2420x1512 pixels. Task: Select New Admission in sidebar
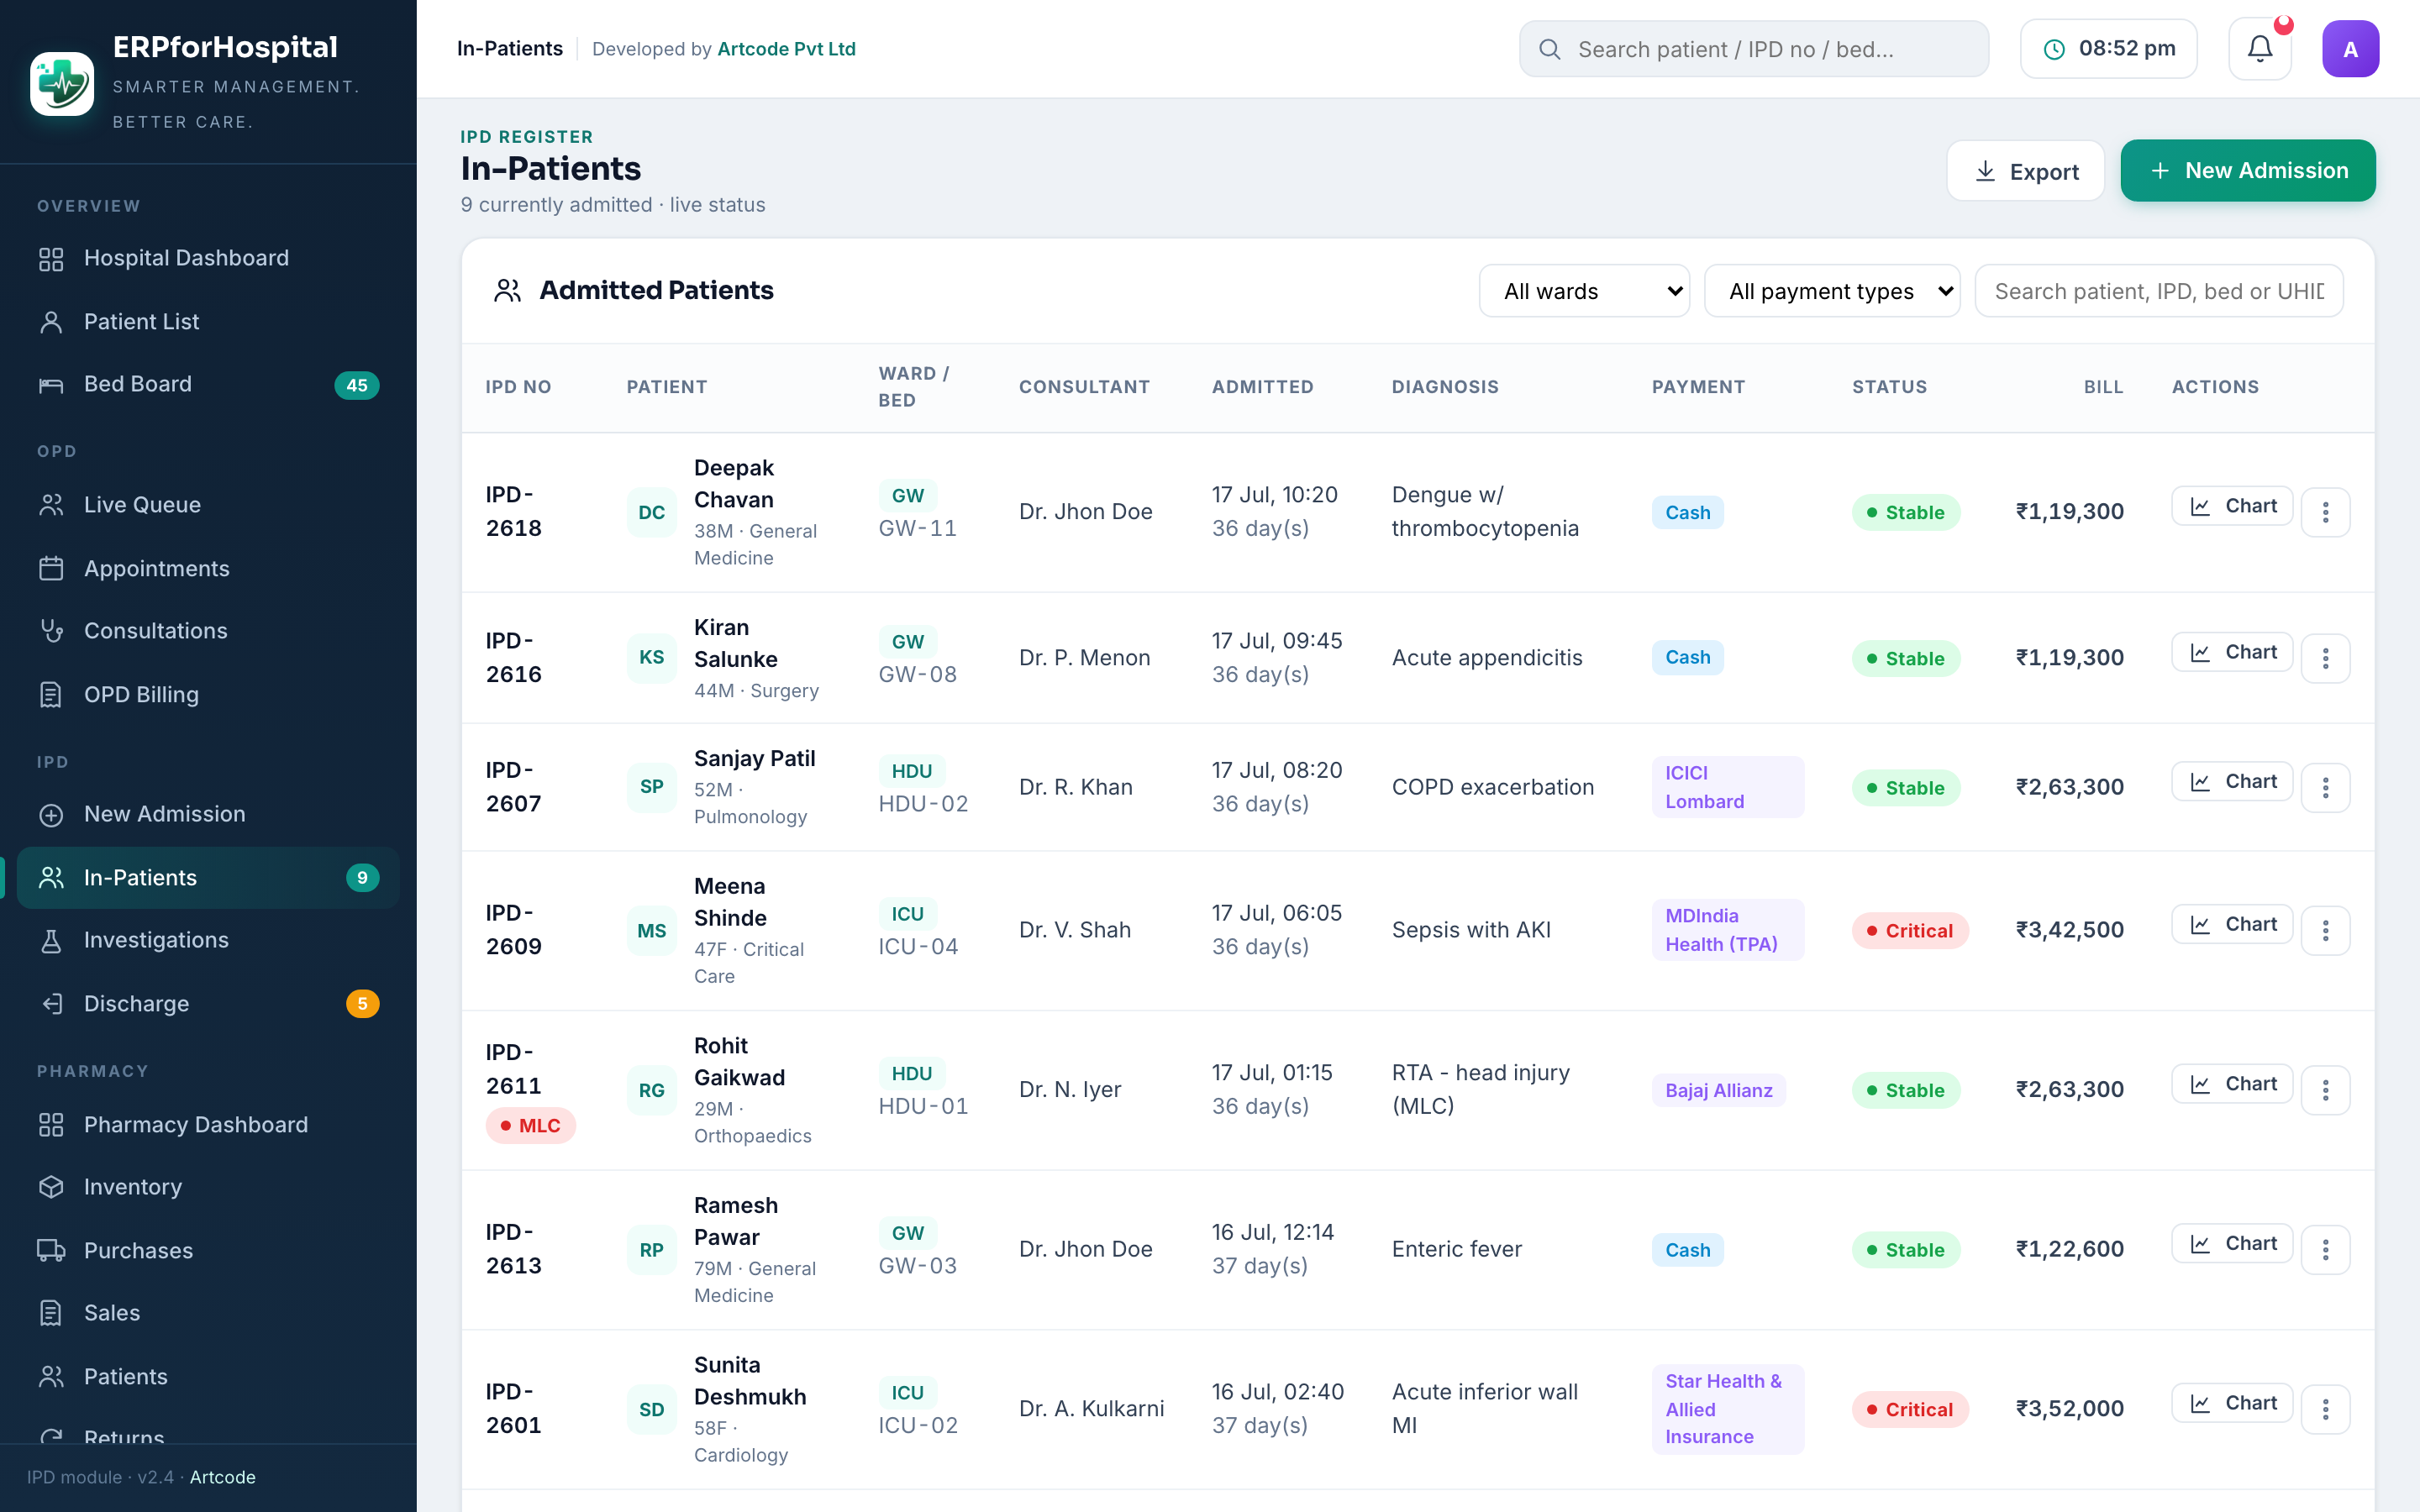tap(208, 814)
